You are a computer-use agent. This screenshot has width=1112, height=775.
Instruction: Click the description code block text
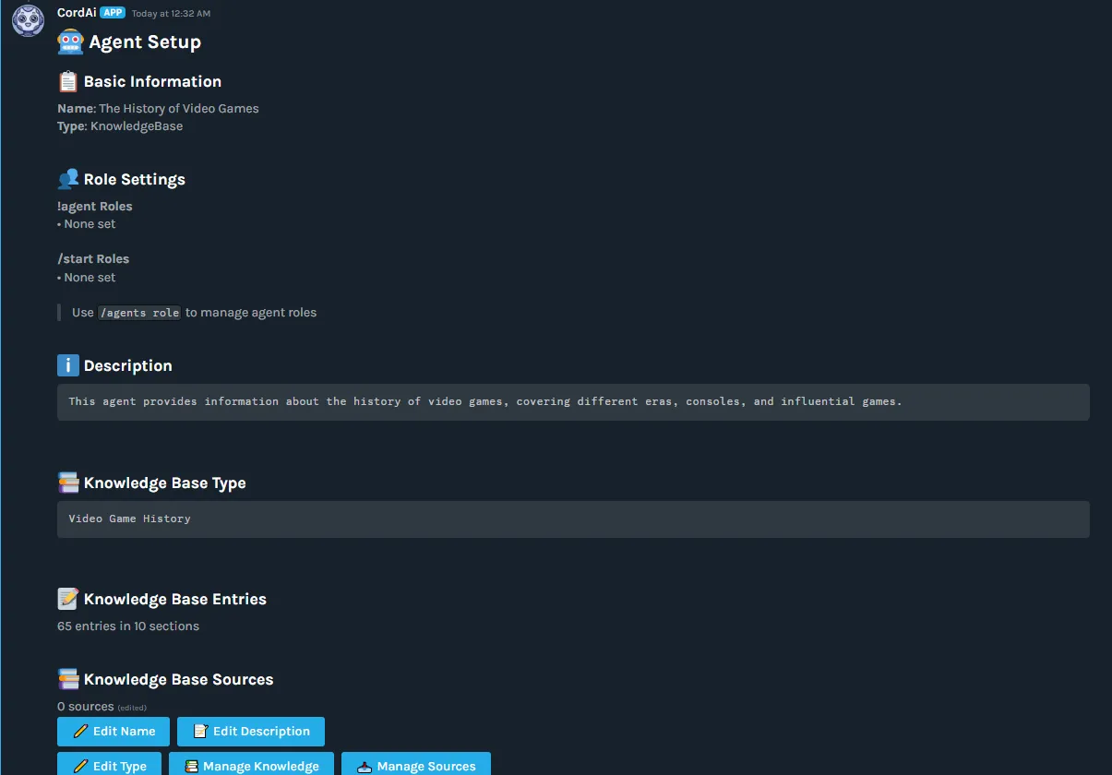tap(484, 401)
